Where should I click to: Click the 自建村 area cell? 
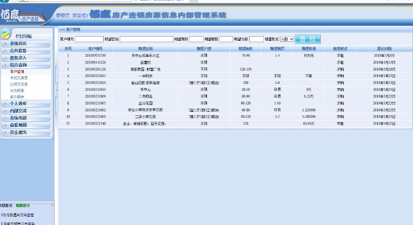[145, 62]
